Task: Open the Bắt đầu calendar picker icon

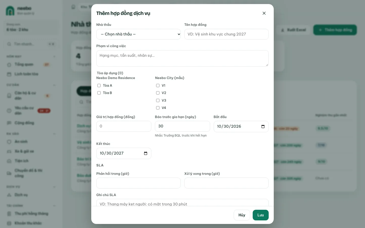Action: (263, 126)
